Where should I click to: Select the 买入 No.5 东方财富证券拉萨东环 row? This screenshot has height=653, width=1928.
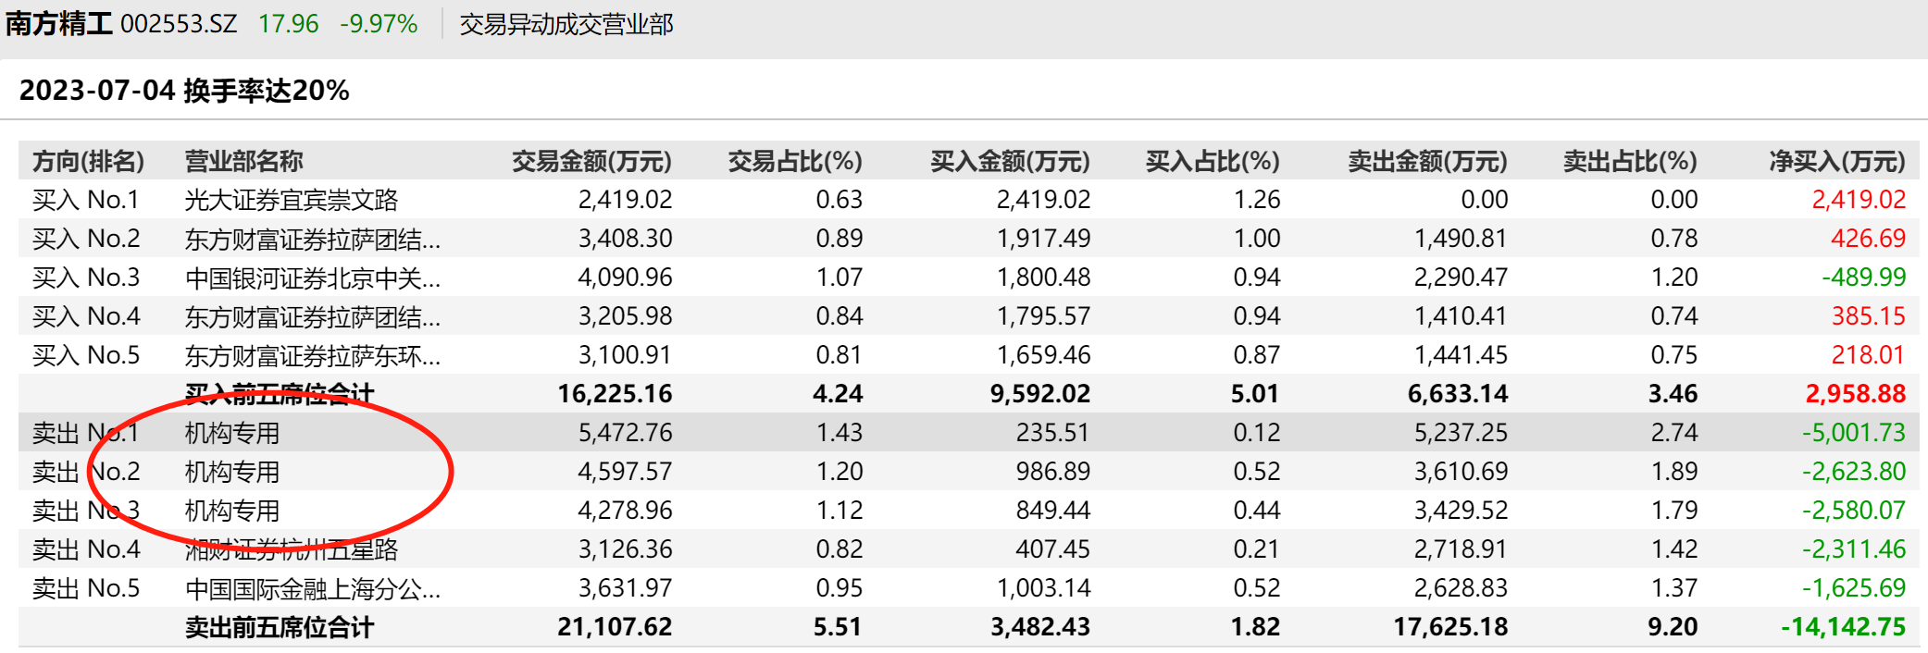(312, 355)
